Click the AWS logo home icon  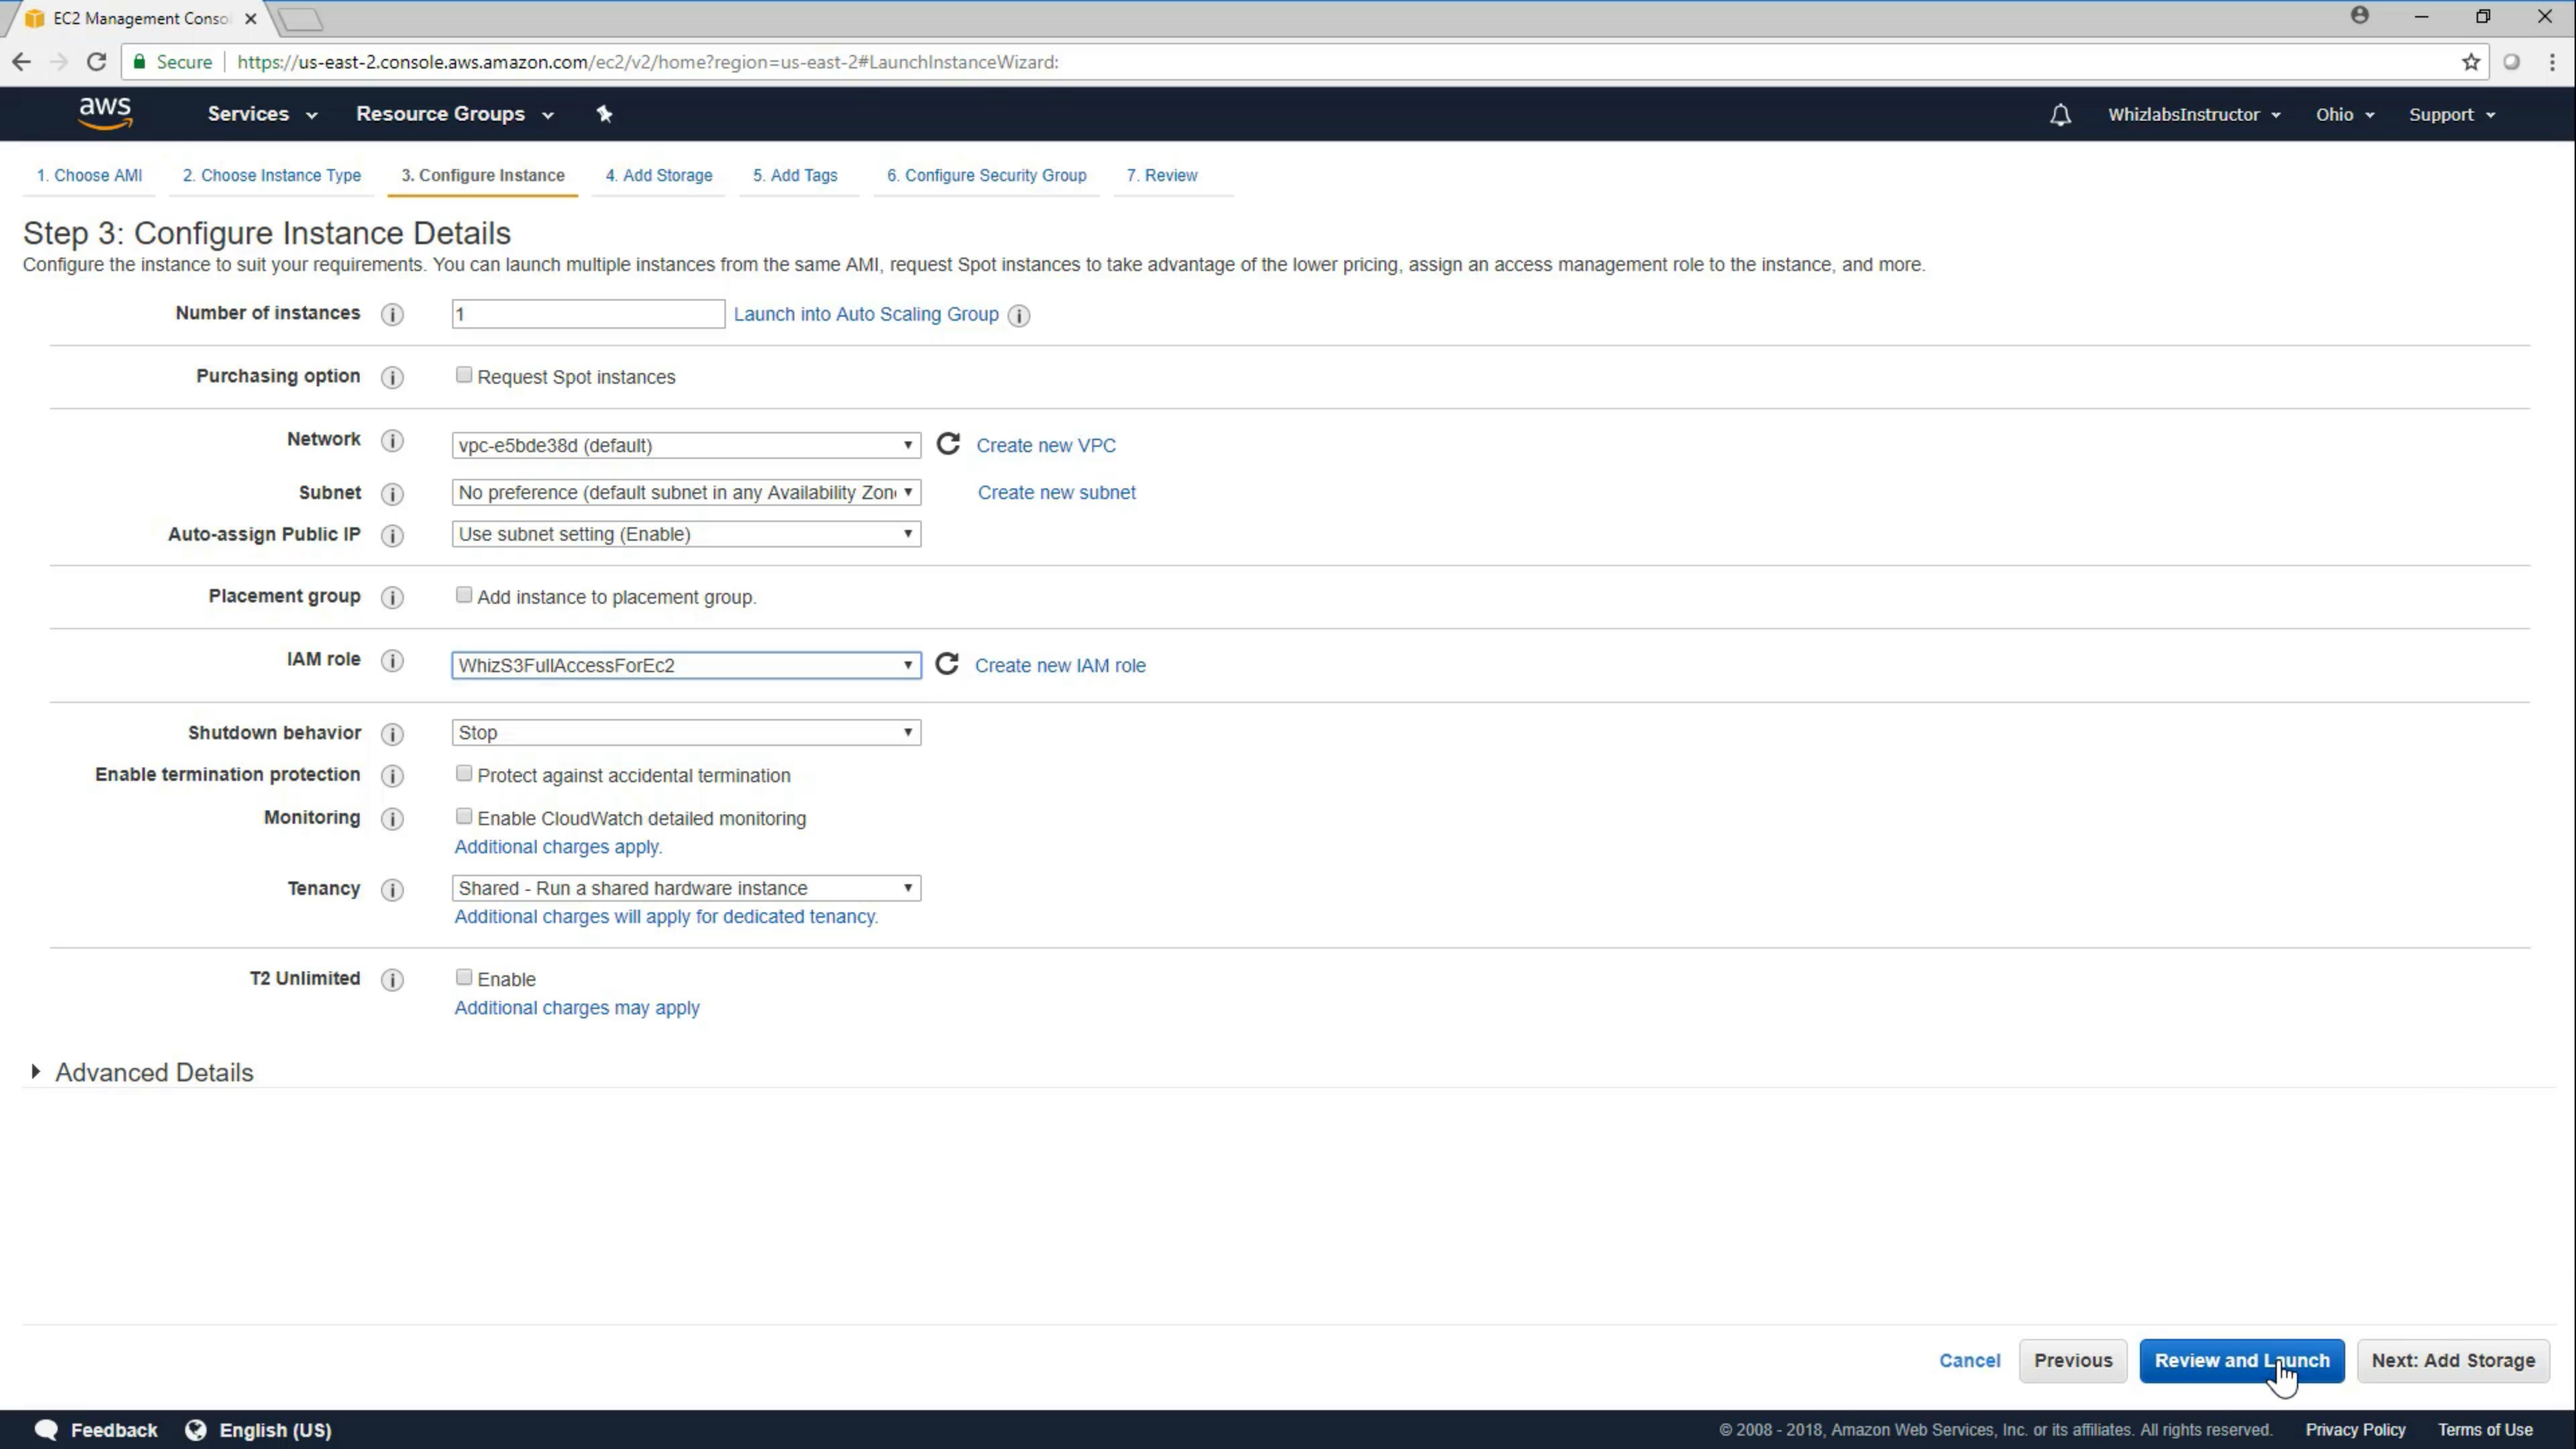(x=105, y=113)
